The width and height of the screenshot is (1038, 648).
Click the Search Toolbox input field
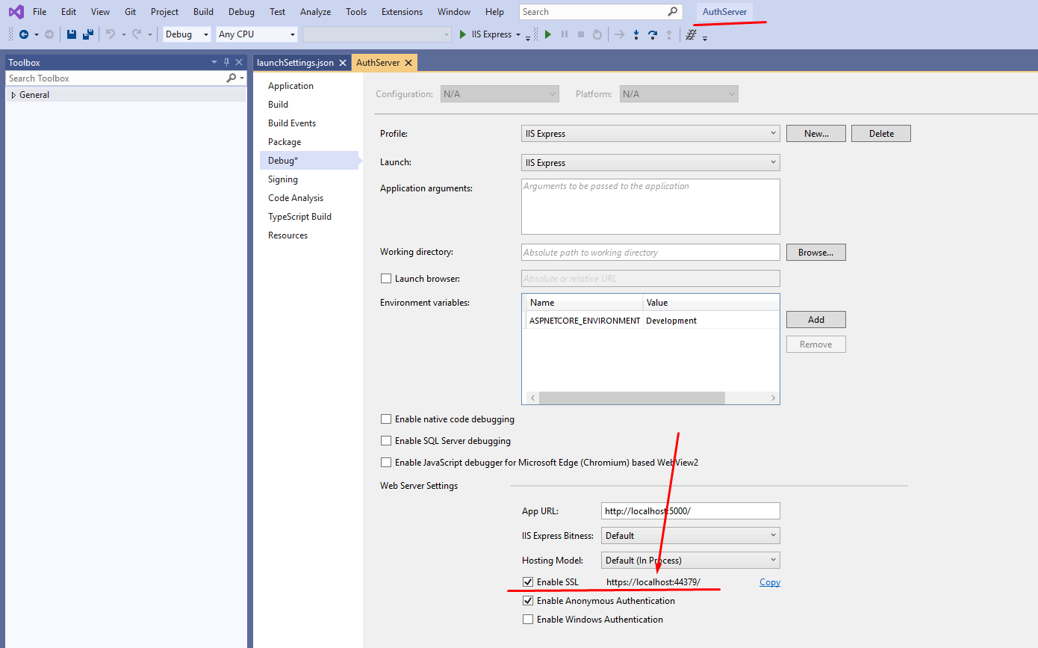[115, 78]
